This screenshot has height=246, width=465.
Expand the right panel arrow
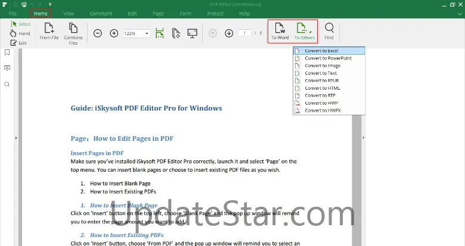pyautogui.click(x=363, y=137)
